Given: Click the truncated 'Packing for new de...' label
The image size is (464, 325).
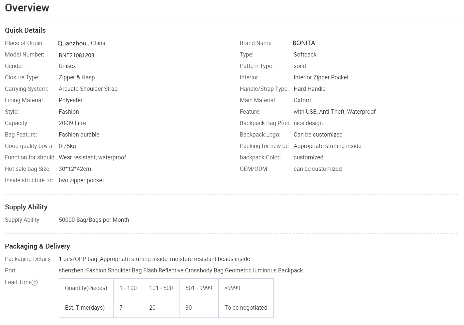Looking at the screenshot, I should [266, 146].
